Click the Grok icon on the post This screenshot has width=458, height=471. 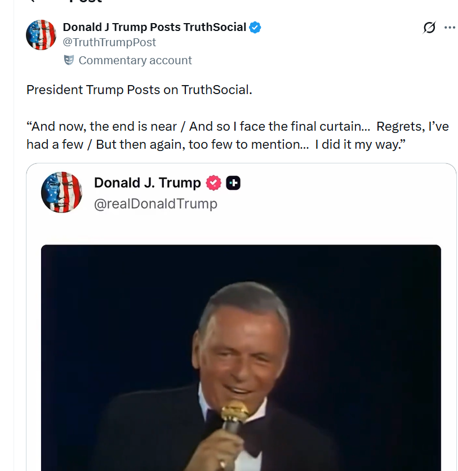429,27
